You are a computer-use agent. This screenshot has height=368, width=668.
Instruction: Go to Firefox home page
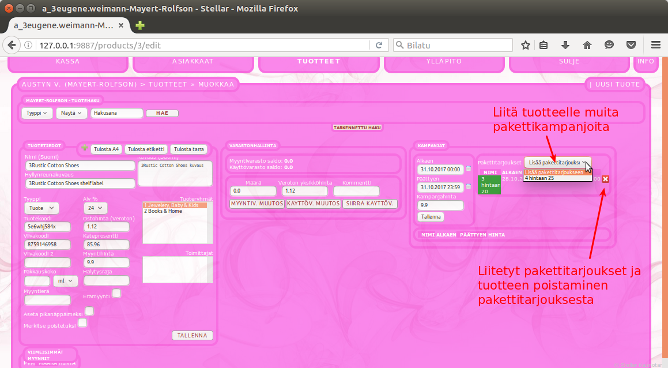[587, 45]
